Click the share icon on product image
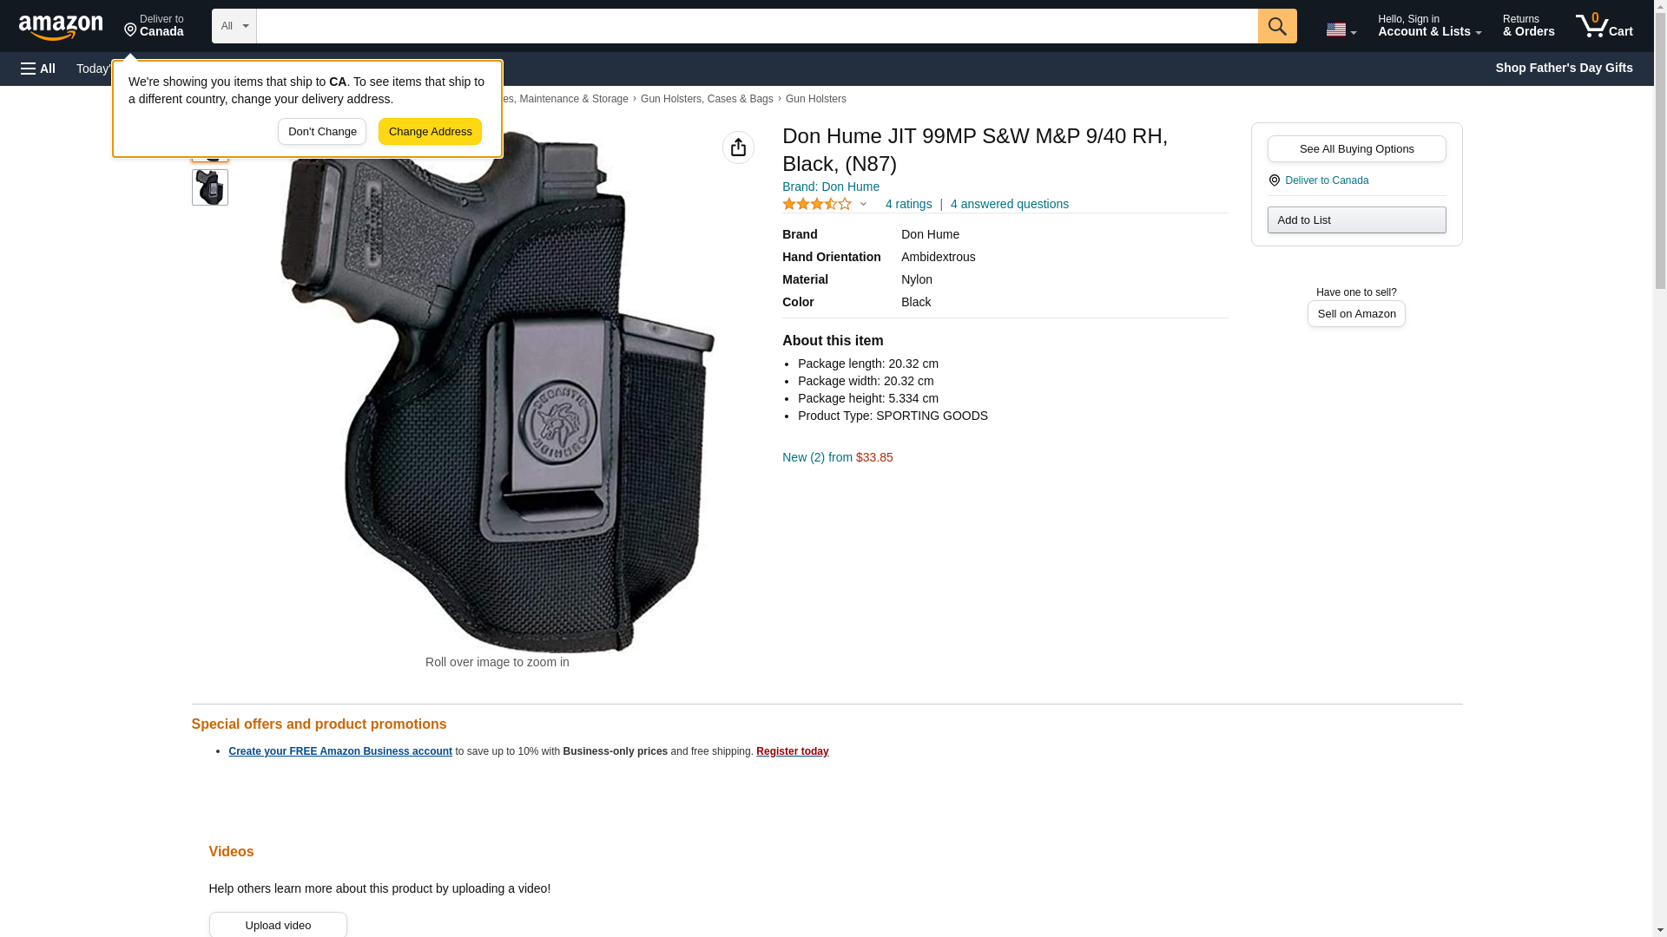Viewport: 1667px width, 937px height. (738, 147)
